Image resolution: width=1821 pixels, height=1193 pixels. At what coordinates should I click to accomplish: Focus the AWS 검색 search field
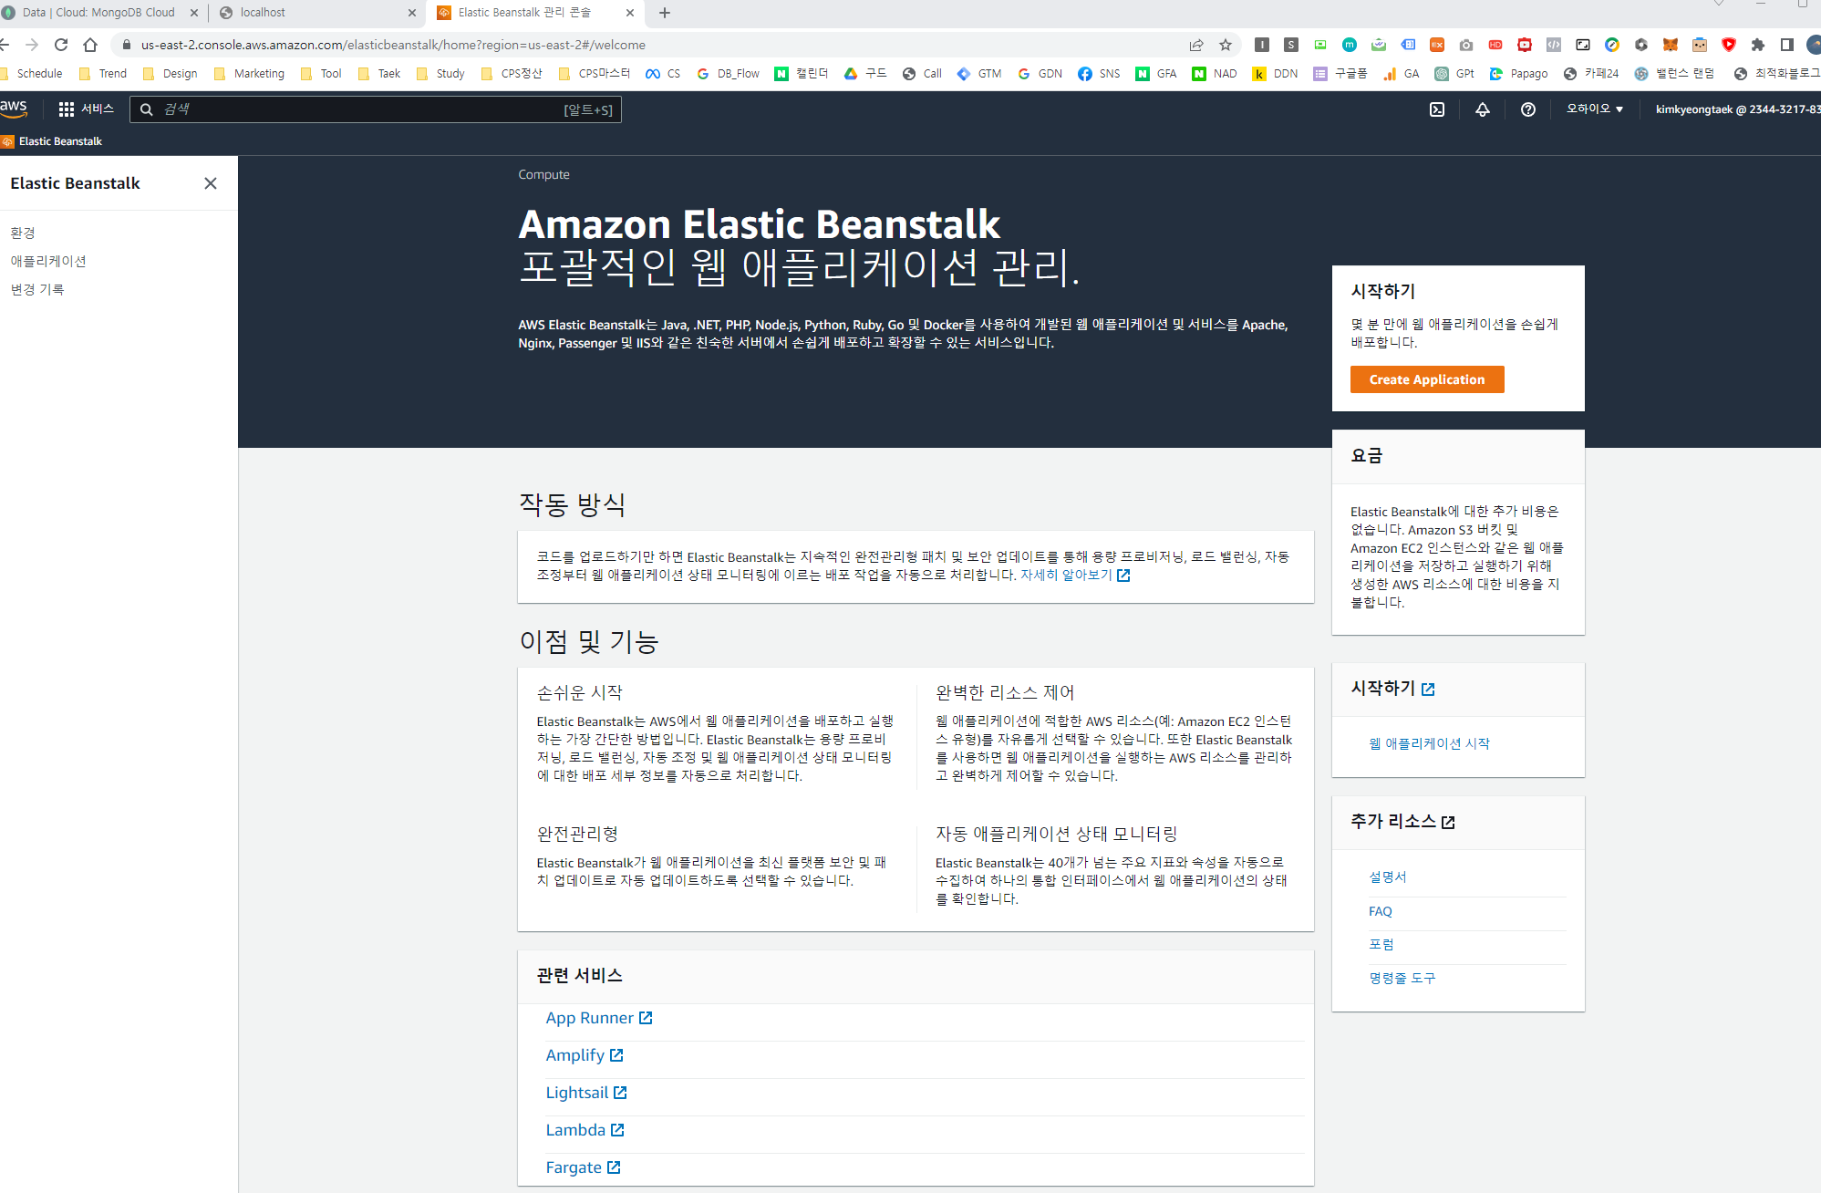(375, 109)
